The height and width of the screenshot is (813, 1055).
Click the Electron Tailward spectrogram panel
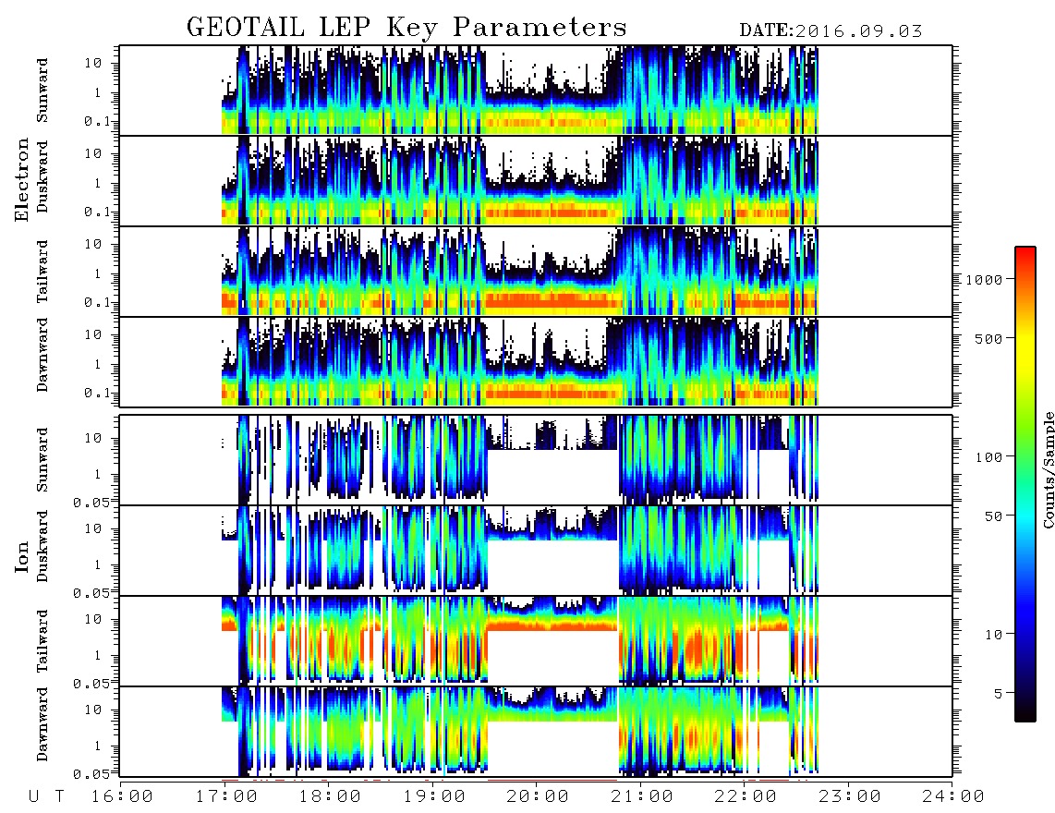pyautogui.click(x=536, y=272)
